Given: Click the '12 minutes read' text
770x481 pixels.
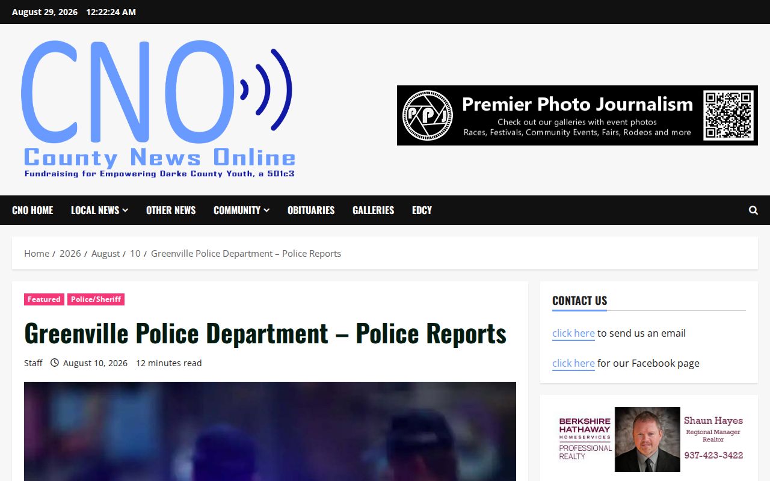Looking at the screenshot, I should [x=168, y=363].
